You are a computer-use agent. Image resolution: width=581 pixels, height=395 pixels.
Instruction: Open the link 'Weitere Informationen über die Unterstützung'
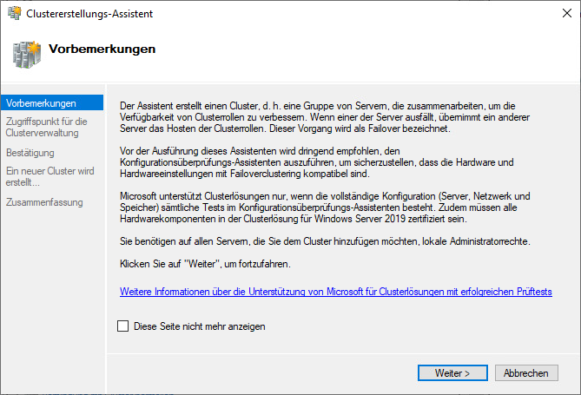point(335,293)
